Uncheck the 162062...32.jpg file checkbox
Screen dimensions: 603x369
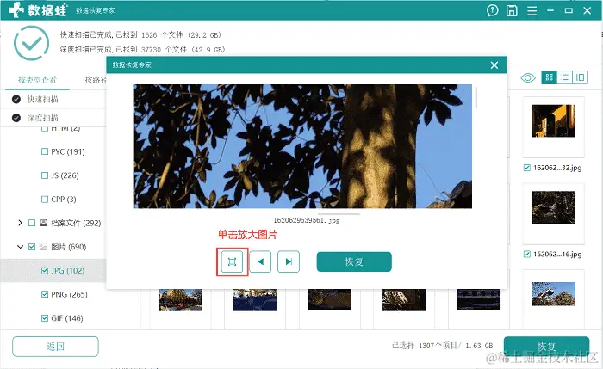[527, 168]
